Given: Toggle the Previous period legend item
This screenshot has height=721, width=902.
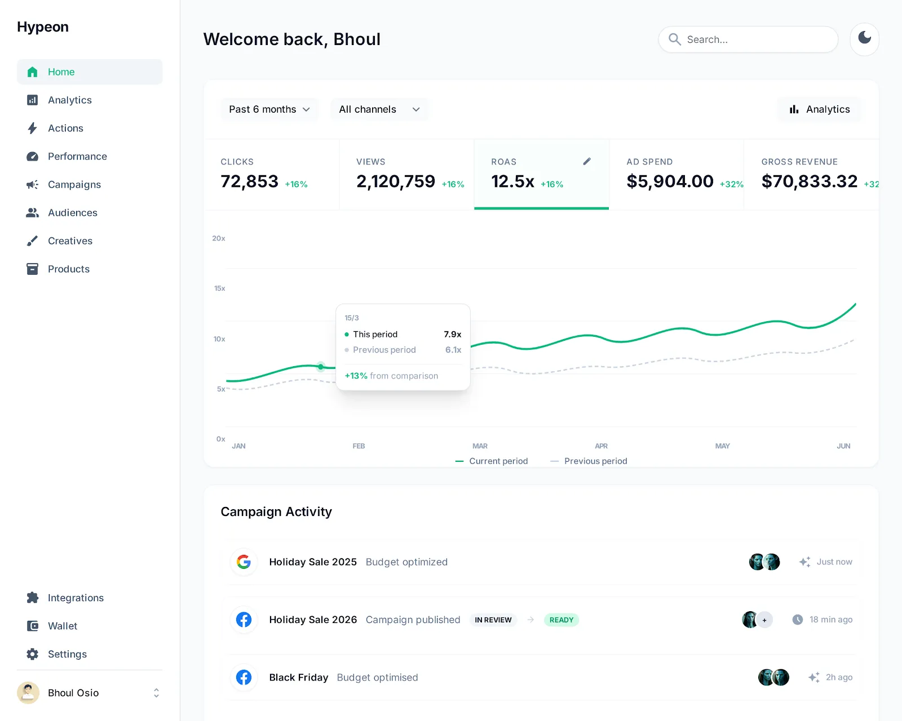Looking at the screenshot, I should coord(589,461).
